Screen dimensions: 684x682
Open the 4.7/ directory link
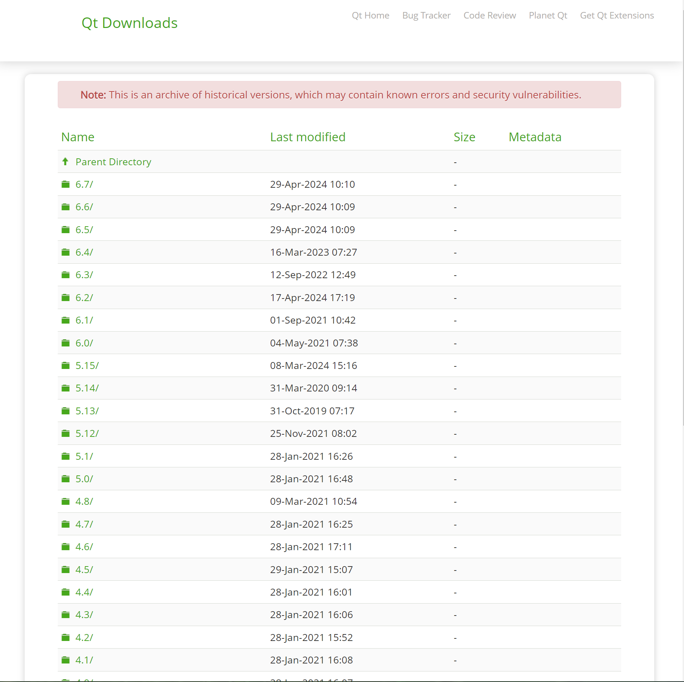click(x=84, y=524)
